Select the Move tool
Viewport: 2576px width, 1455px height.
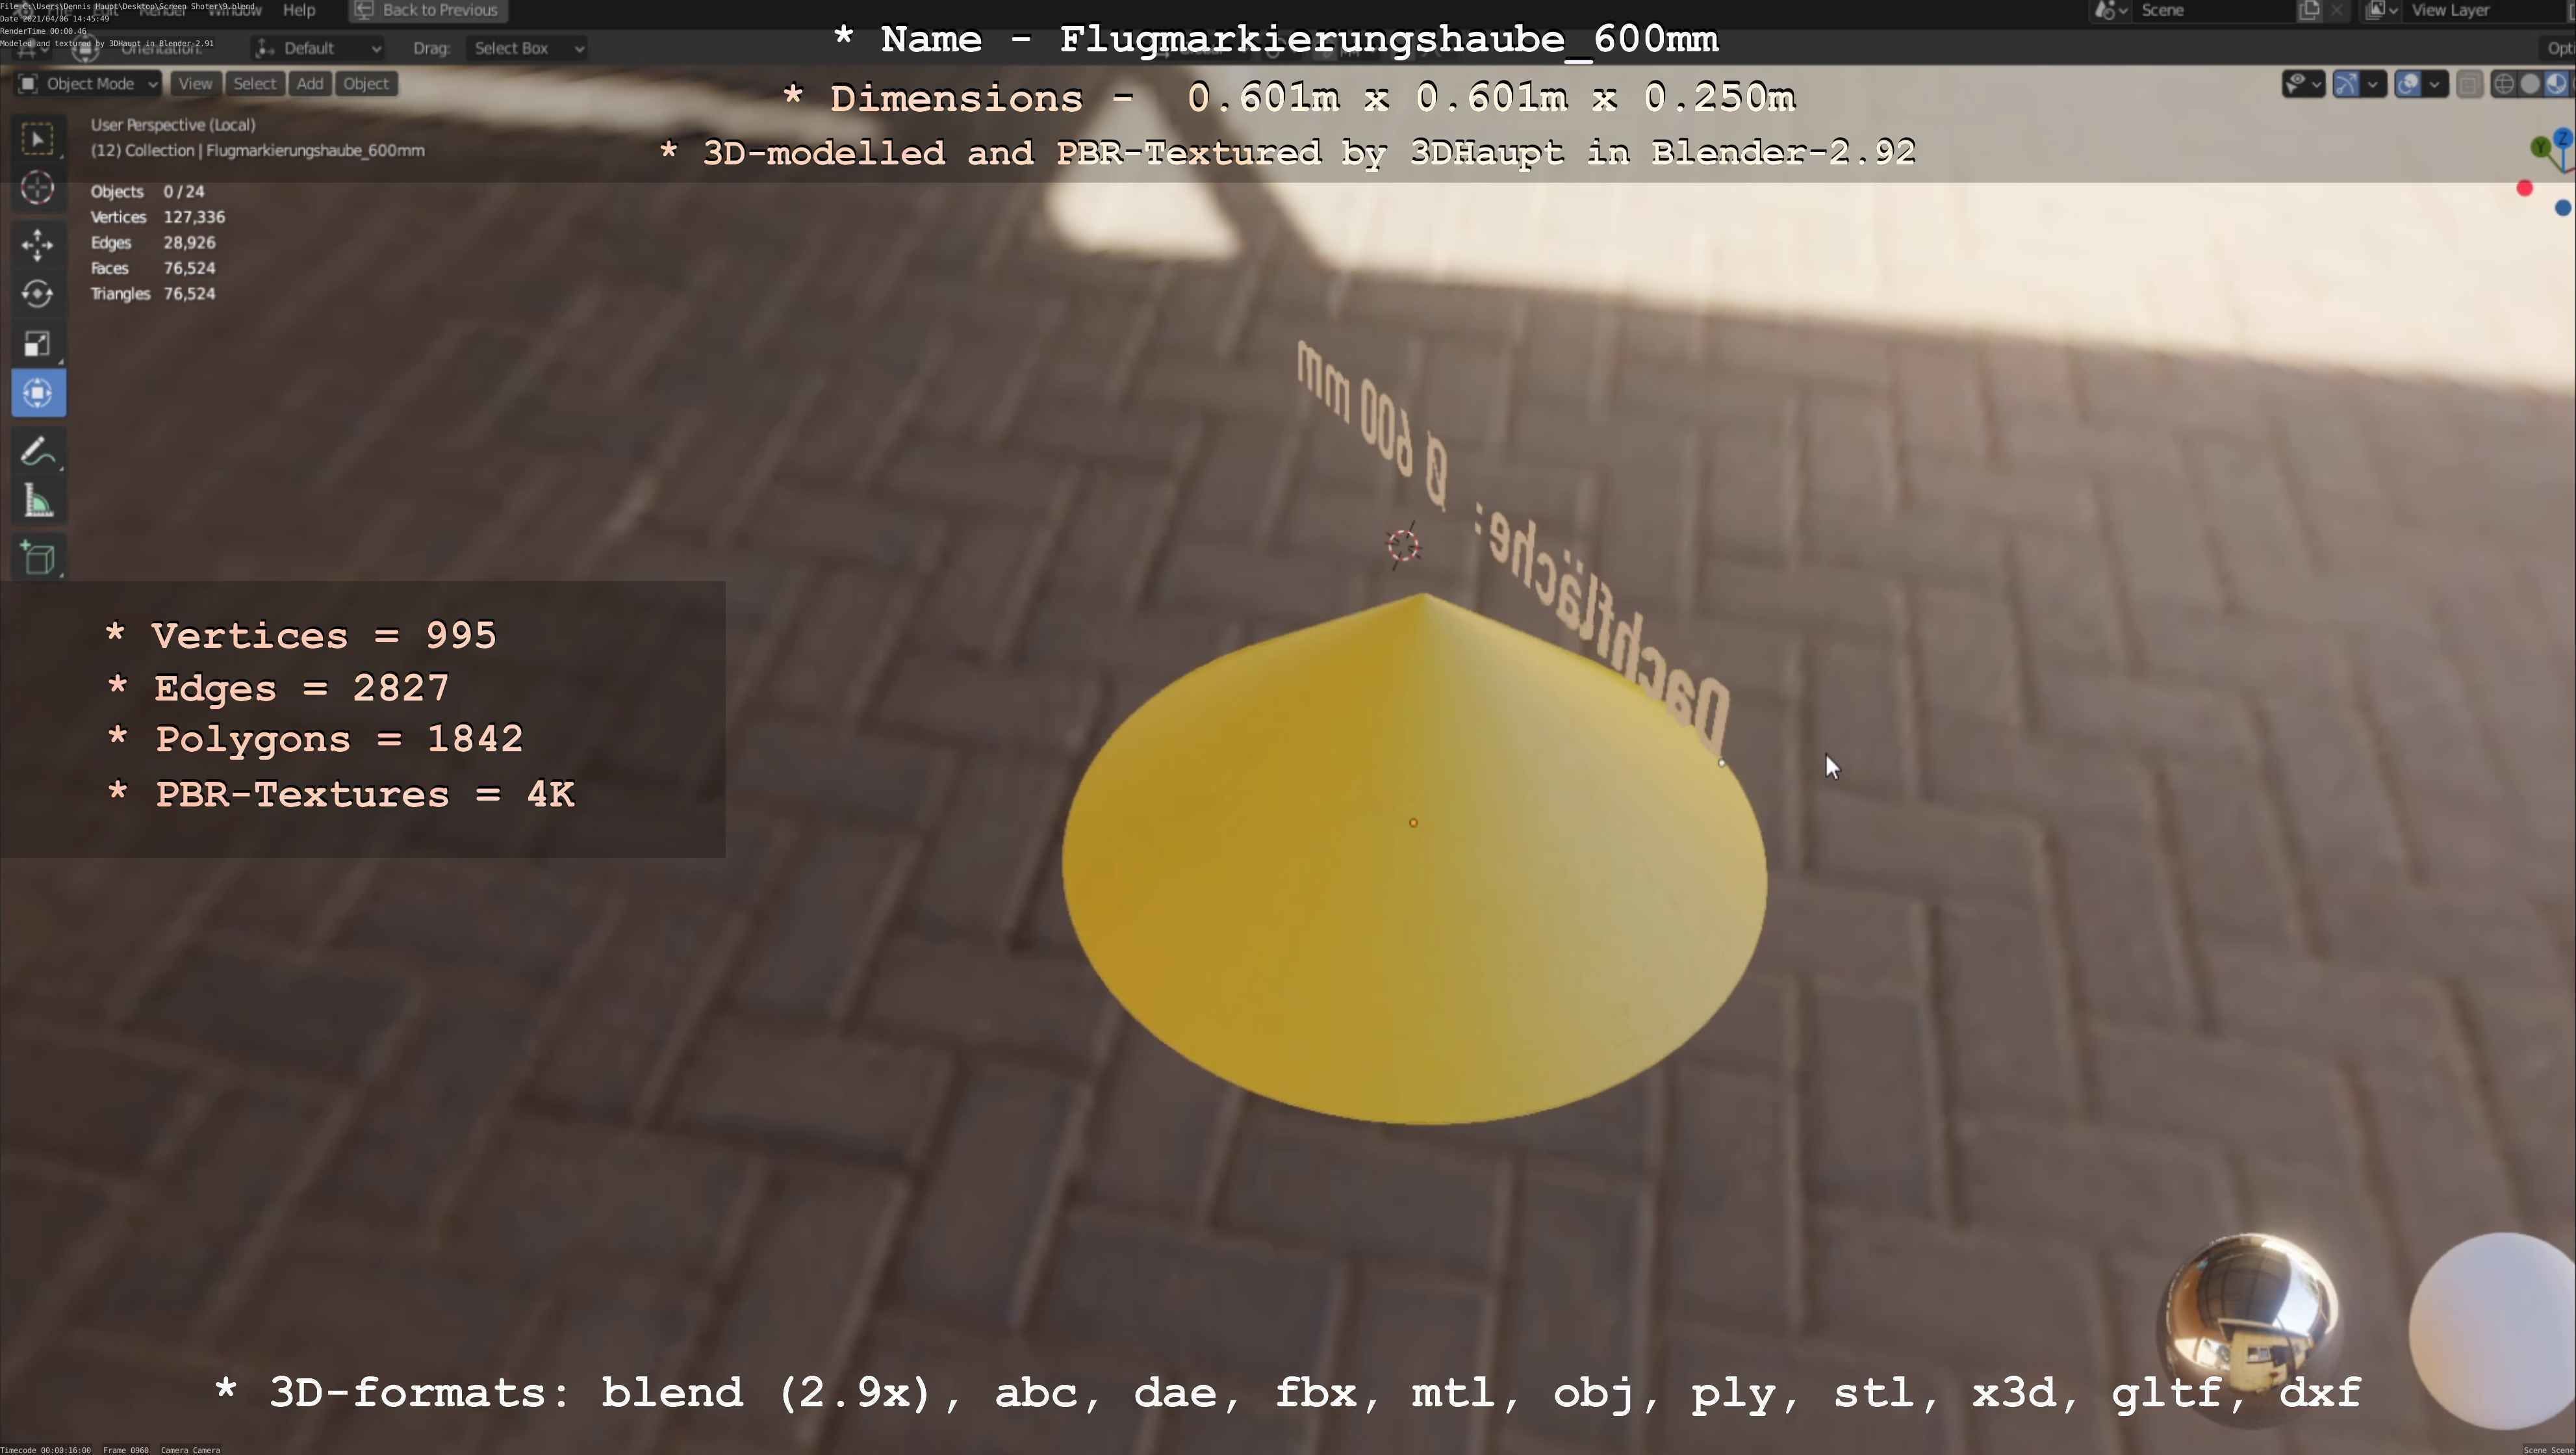pyautogui.click(x=38, y=244)
